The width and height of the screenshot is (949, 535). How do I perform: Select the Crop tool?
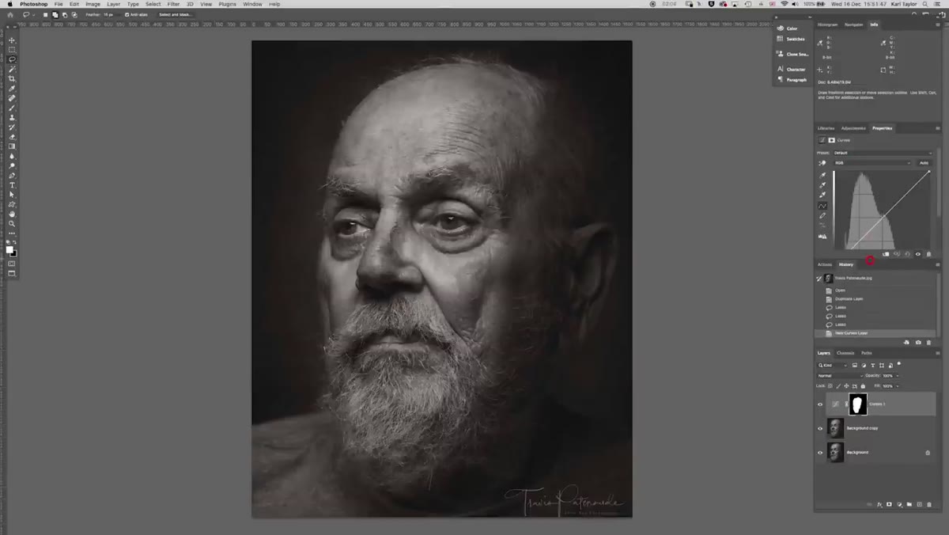[12, 79]
